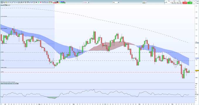The width and height of the screenshot is (199, 105).
Task: Open RSI indicator settings wrench icon
Action: tap(15, 83)
